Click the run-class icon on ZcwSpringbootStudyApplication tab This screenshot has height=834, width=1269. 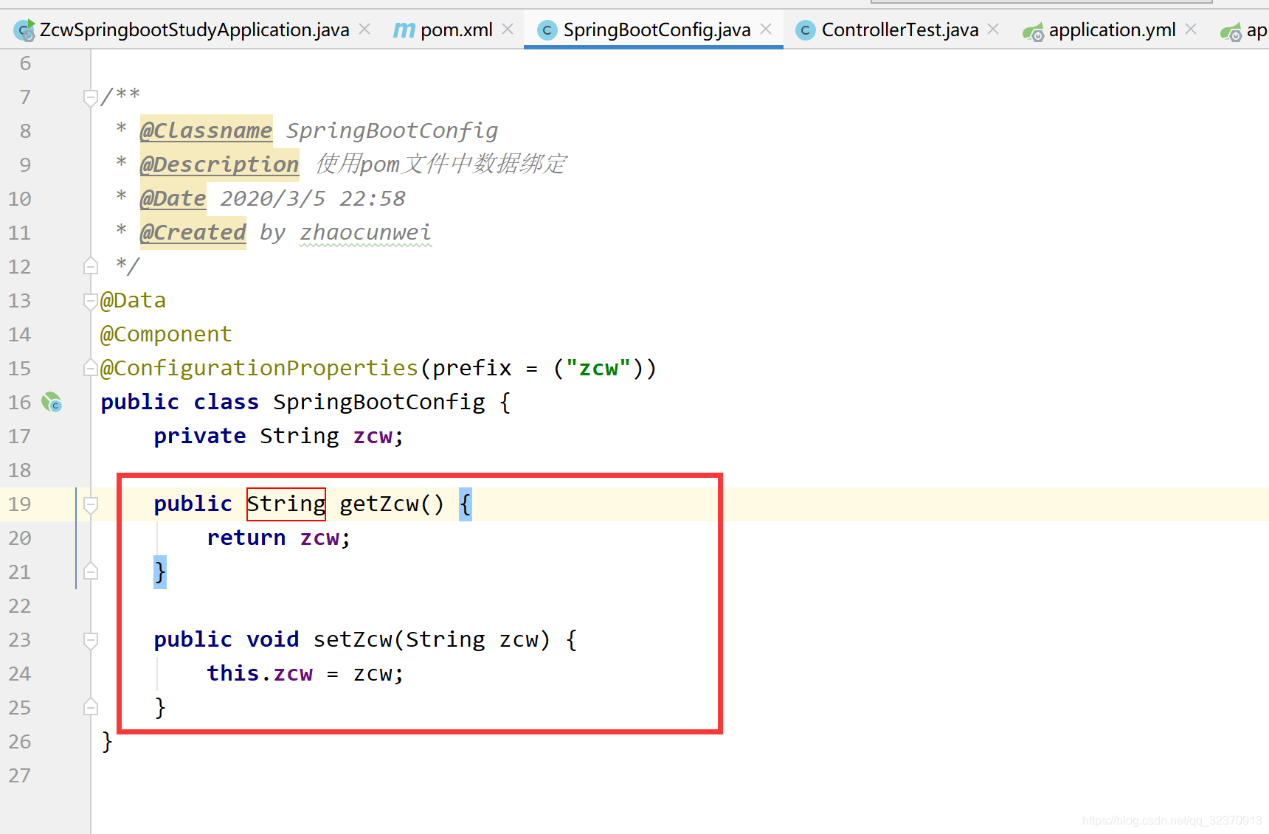pos(24,30)
